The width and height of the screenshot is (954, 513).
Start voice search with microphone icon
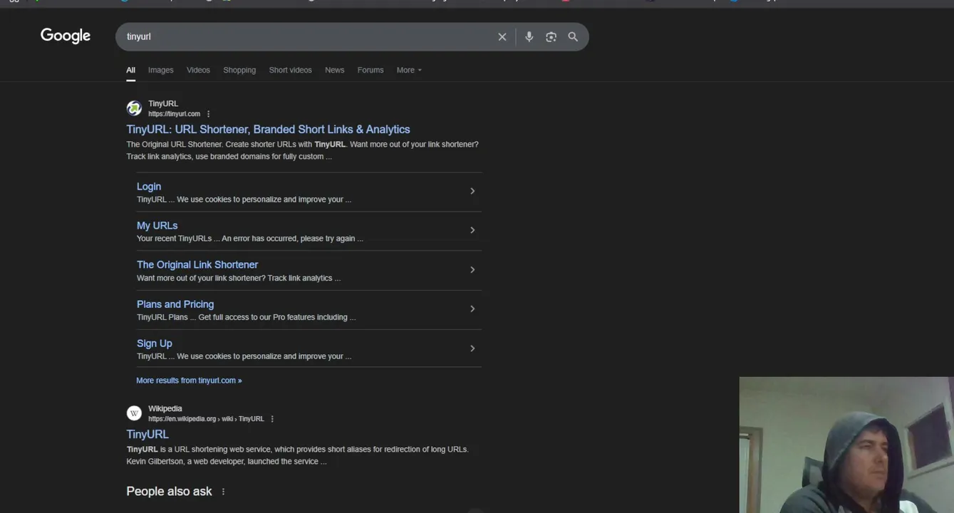click(529, 37)
